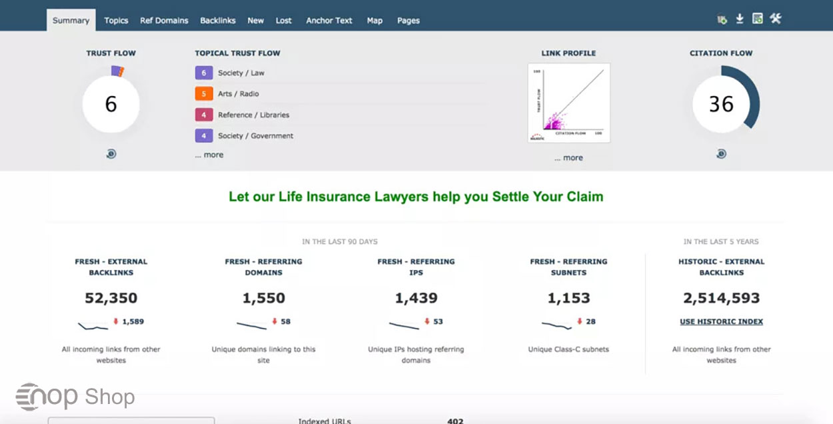
Task: Click the Link Profile scatter chart thumbnail
Action: coord(568,103)
